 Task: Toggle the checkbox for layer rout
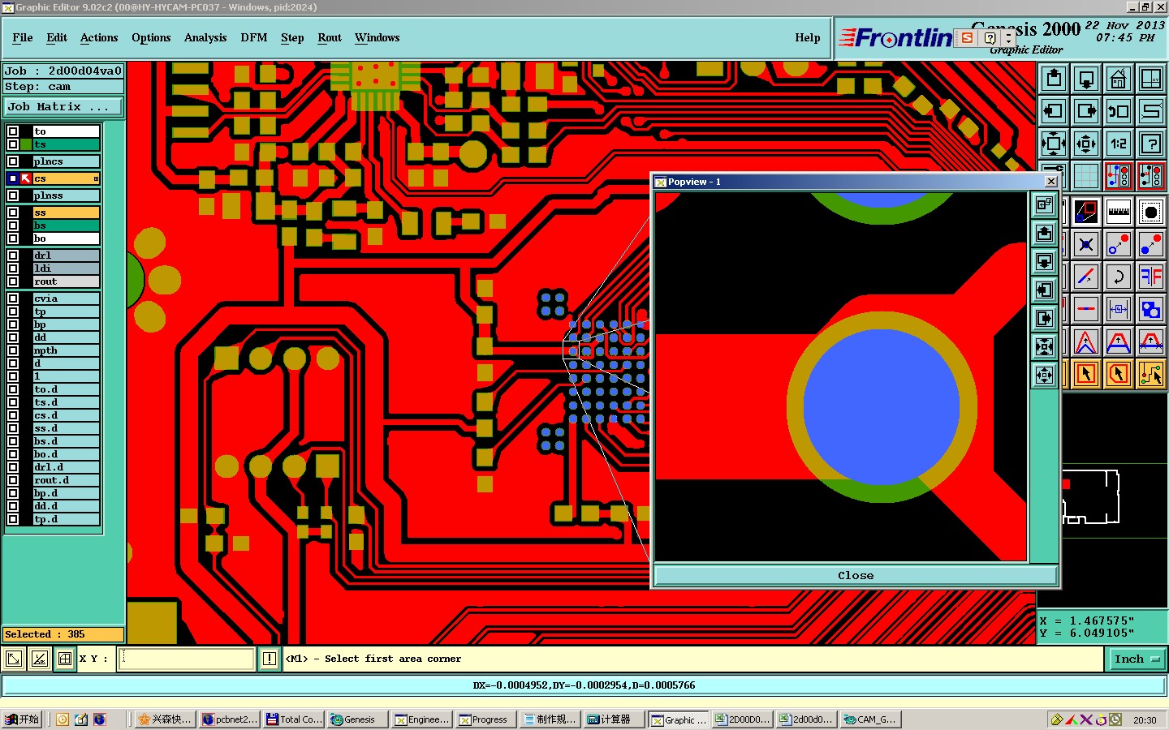tap(13, 281)
